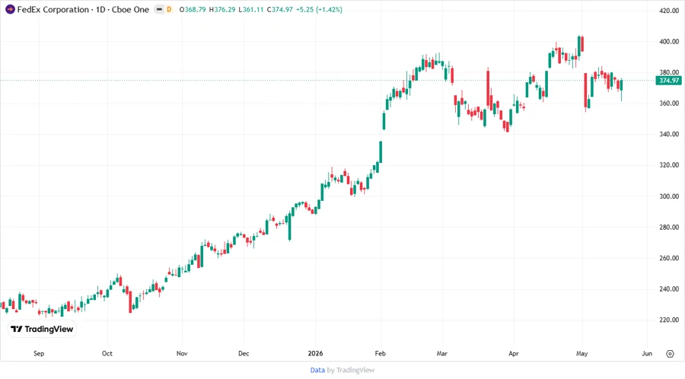
Task: Click the 280.00 price axis label
Action: (x=669, y=227)
